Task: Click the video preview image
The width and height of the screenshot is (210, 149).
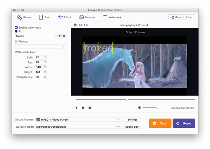Action: (135, 66)
